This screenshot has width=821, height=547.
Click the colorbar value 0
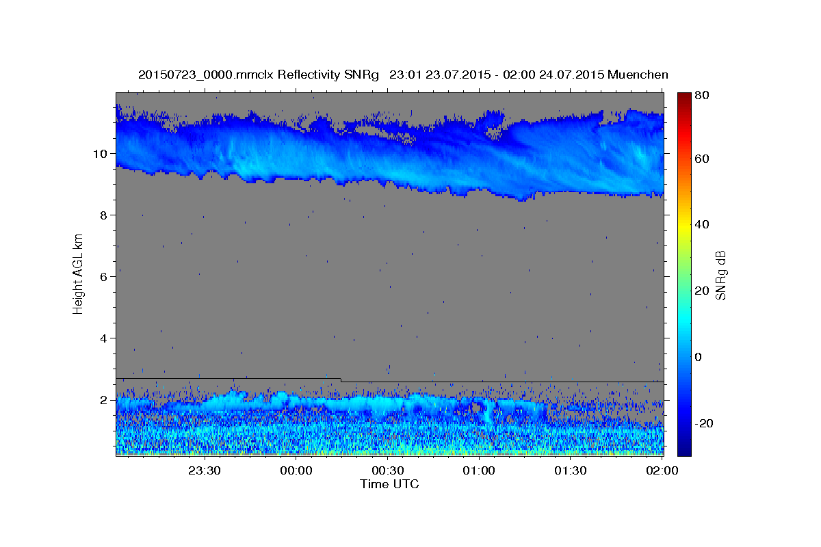698,357
